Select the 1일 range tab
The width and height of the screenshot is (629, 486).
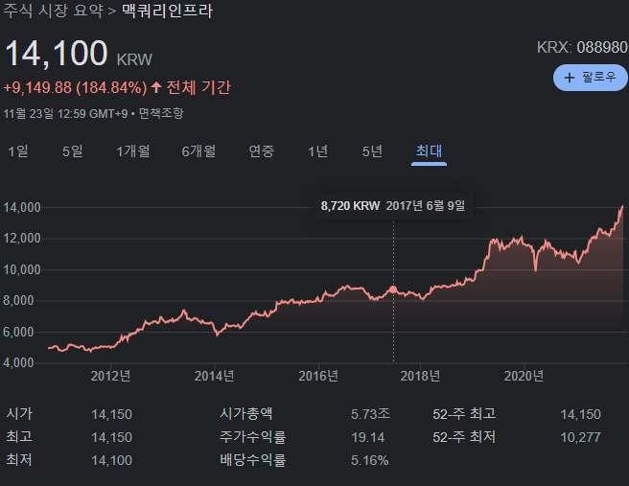pyautogui.click(x=18, y=151)
